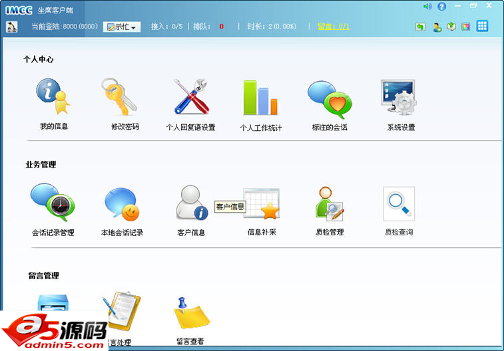
Task: Open the blue question mark help
Action: pos(442,7)
